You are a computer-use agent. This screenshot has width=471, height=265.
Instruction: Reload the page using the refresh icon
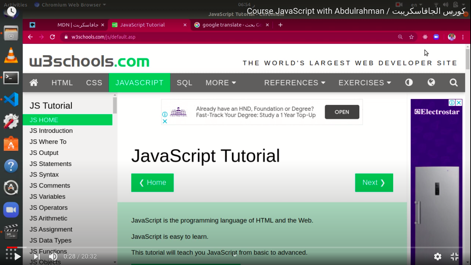[52, 37]
